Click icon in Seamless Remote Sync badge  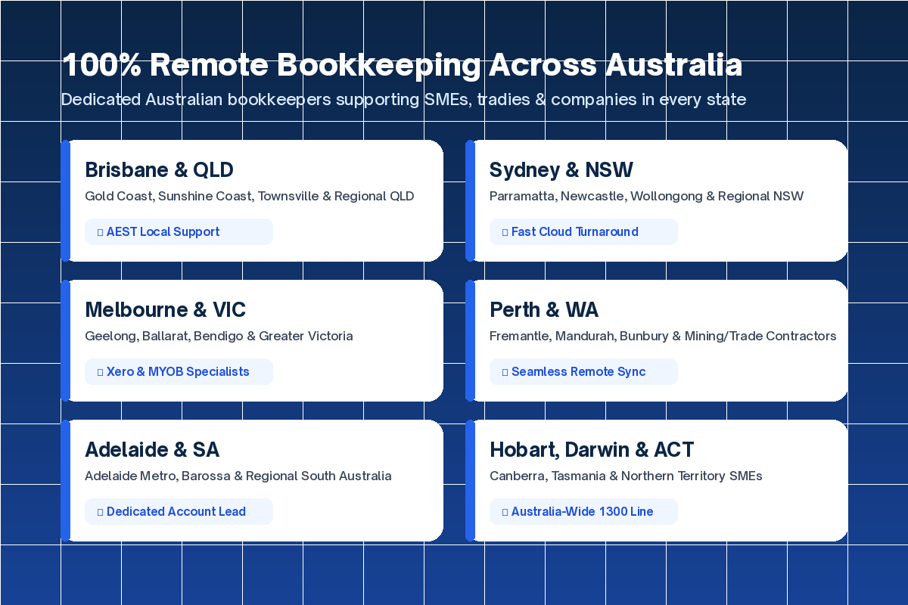coord(505,372)
